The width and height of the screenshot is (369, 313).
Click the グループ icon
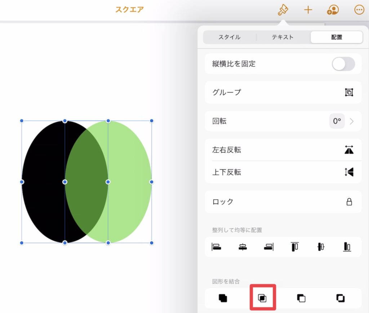349,92
